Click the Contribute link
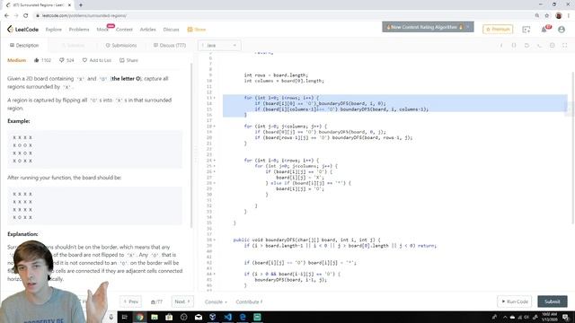Viewport: 575px width, 323px height. coord(249,301)
